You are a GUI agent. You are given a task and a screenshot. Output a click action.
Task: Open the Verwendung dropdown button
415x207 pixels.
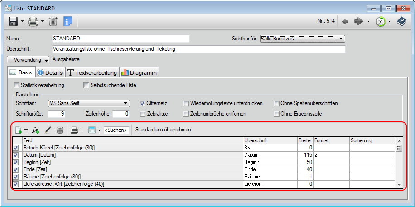[x=28, y=60]
